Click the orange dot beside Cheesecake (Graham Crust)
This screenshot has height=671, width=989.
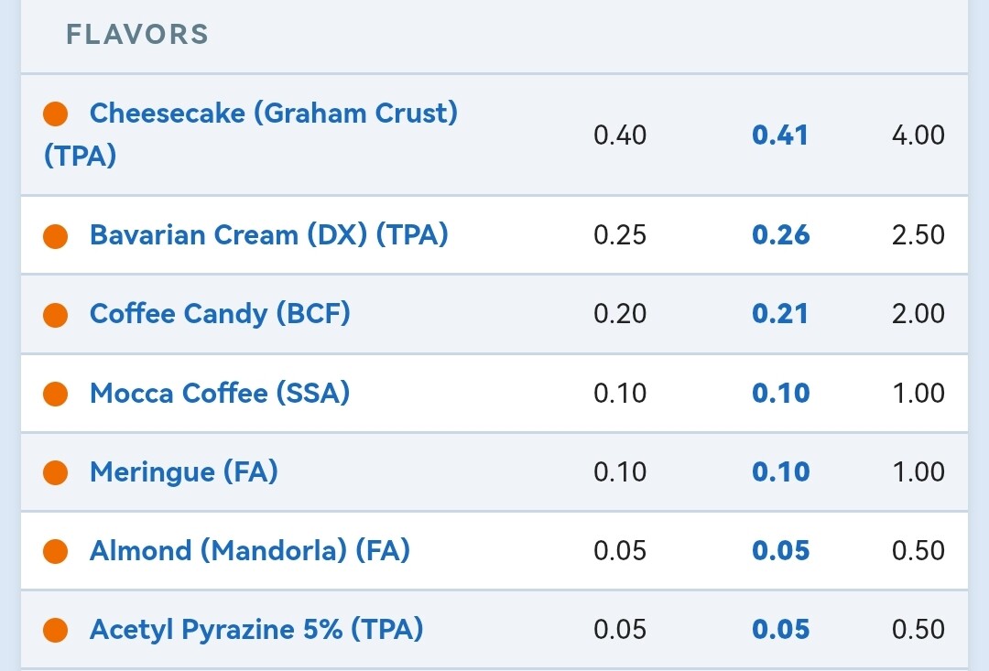tap(56, 114)
